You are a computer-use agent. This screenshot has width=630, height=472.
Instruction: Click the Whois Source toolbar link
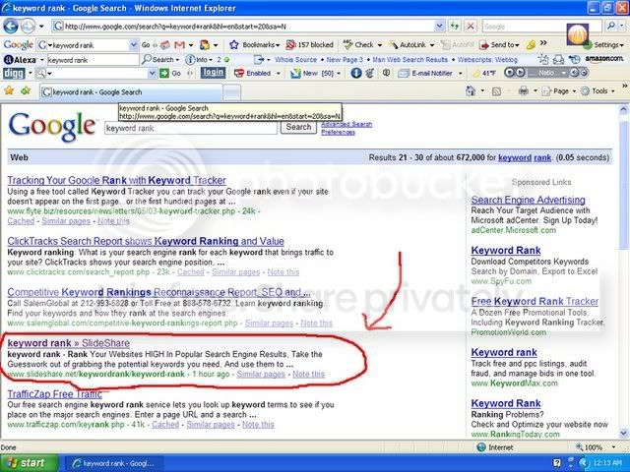(x=295, y=59)
